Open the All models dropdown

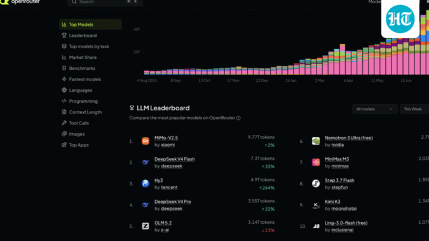(374, 109)
